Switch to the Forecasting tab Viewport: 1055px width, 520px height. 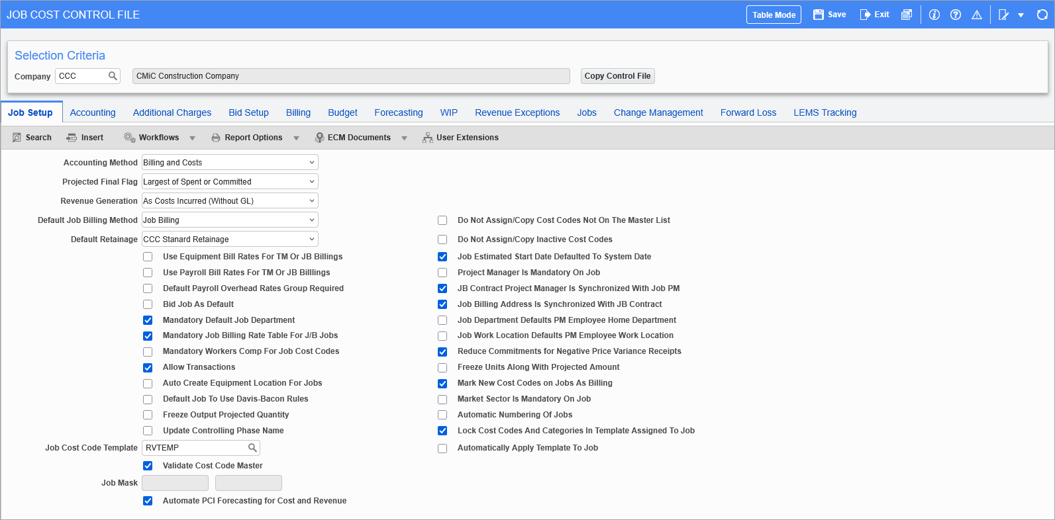(x=398, y=112)
